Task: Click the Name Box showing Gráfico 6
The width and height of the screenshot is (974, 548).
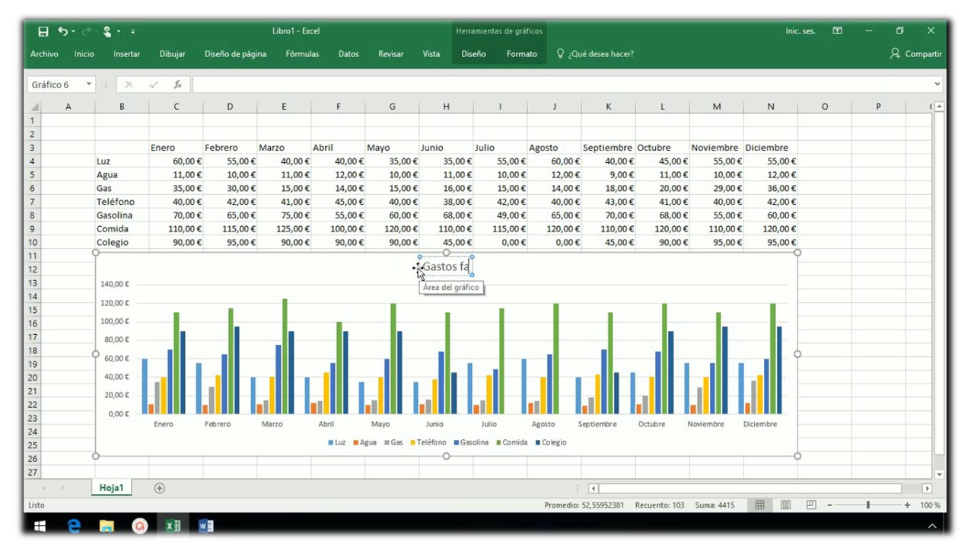Action: pyautogui.click(x=56, y=84)
